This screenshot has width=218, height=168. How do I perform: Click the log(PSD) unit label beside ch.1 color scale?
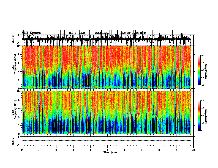tap(206, 71)
